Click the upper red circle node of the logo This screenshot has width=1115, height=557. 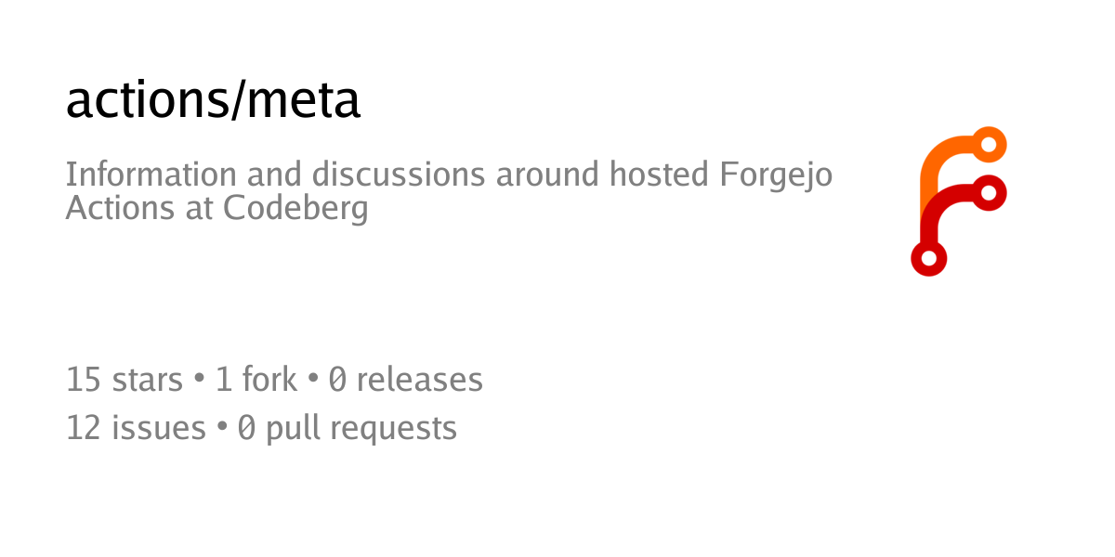point(989,192)
